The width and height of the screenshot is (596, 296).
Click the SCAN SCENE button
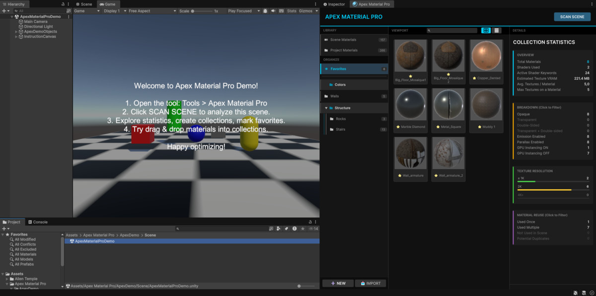[x=572, y=16]
